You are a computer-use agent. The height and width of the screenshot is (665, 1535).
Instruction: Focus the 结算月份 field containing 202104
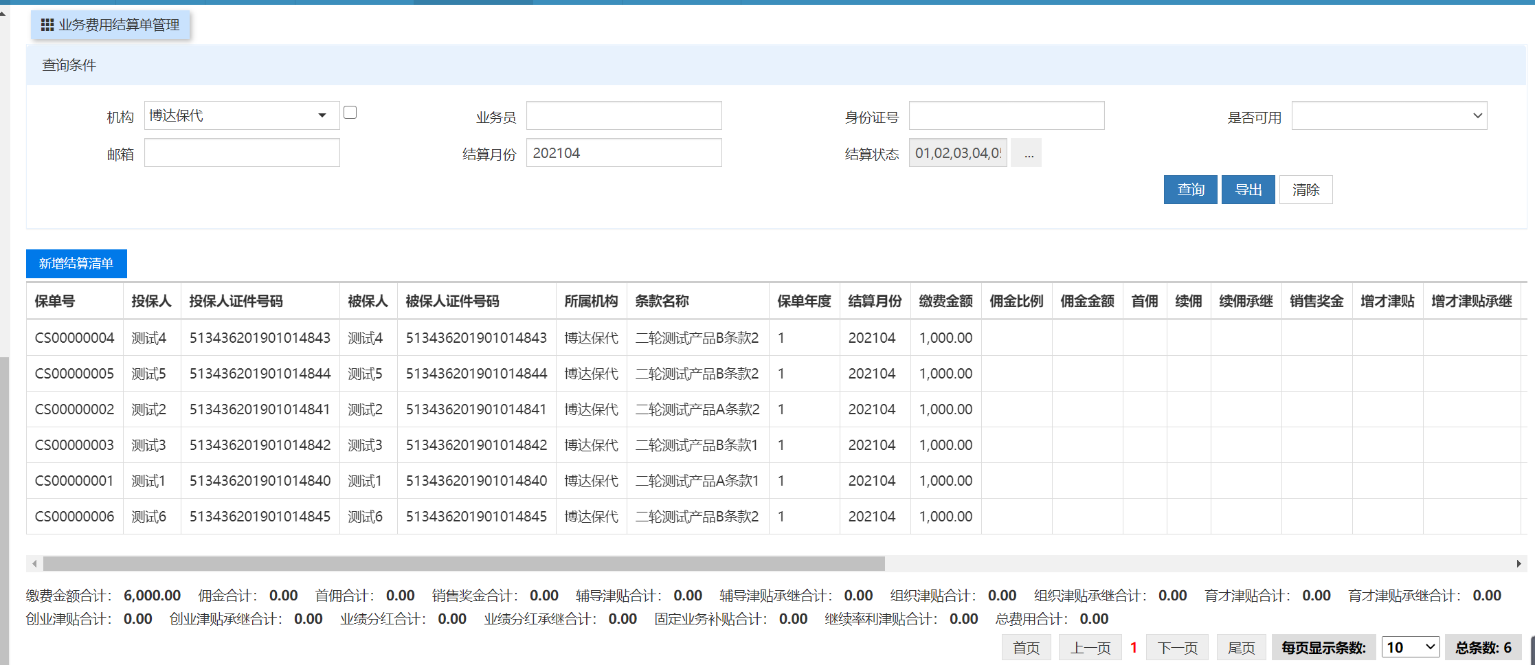(x=623, y=153)
